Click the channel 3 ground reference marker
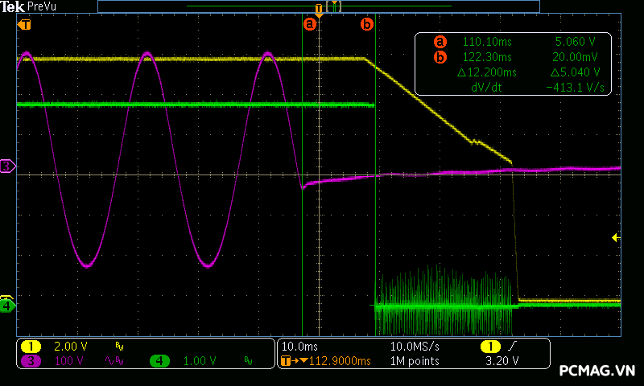The image size is (644, 386). [7, 166]
